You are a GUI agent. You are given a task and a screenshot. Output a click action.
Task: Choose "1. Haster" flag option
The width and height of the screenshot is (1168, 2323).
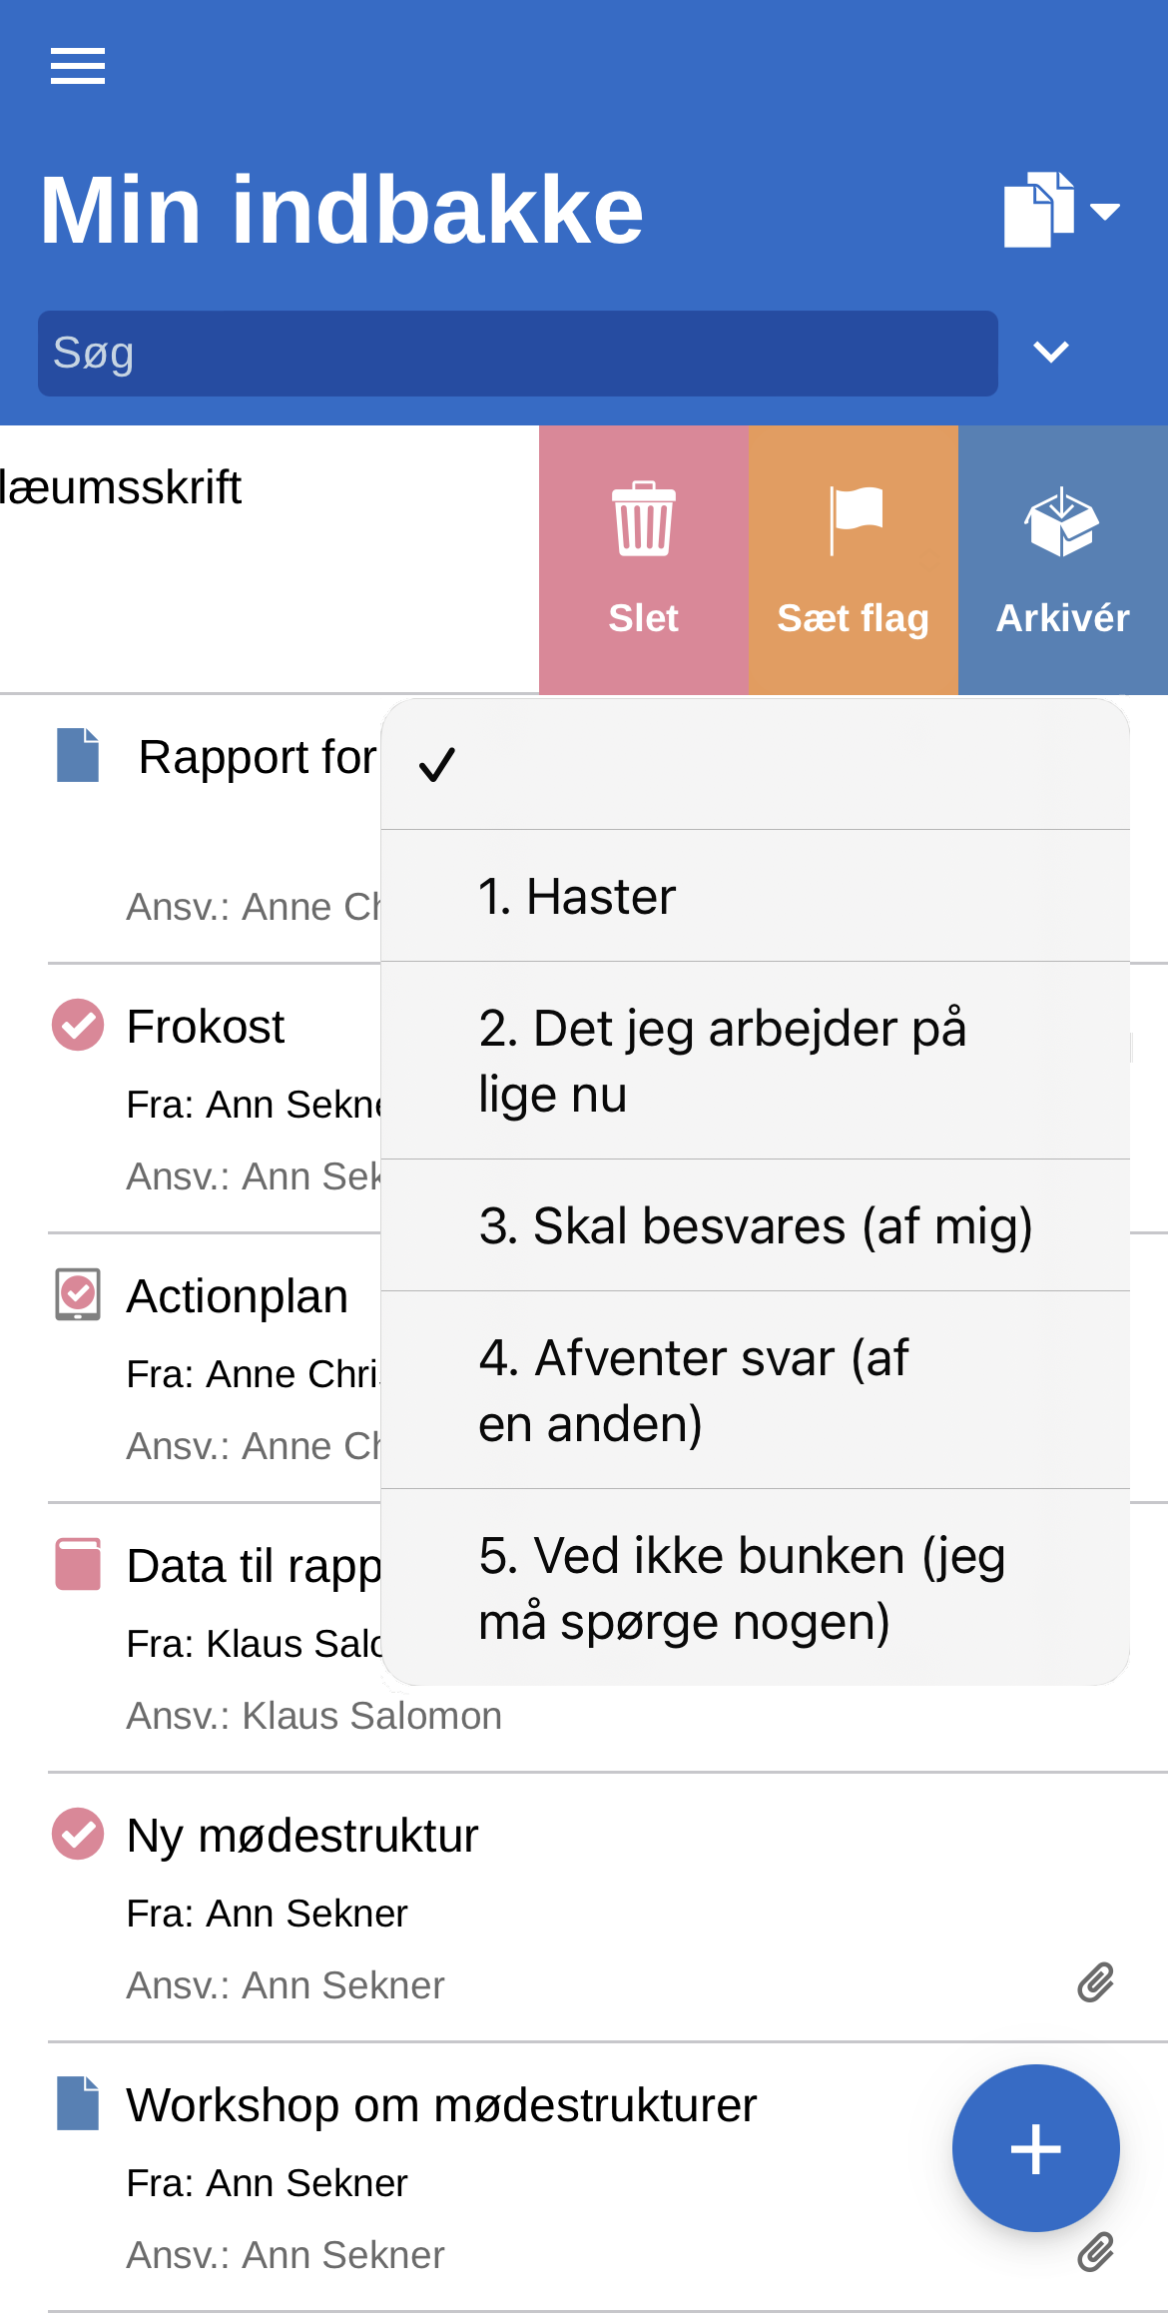(x=755, y=896)
